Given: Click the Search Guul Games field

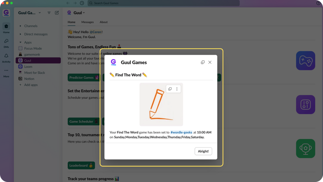Looking at the screenshot, I should (x=164, y=3).
